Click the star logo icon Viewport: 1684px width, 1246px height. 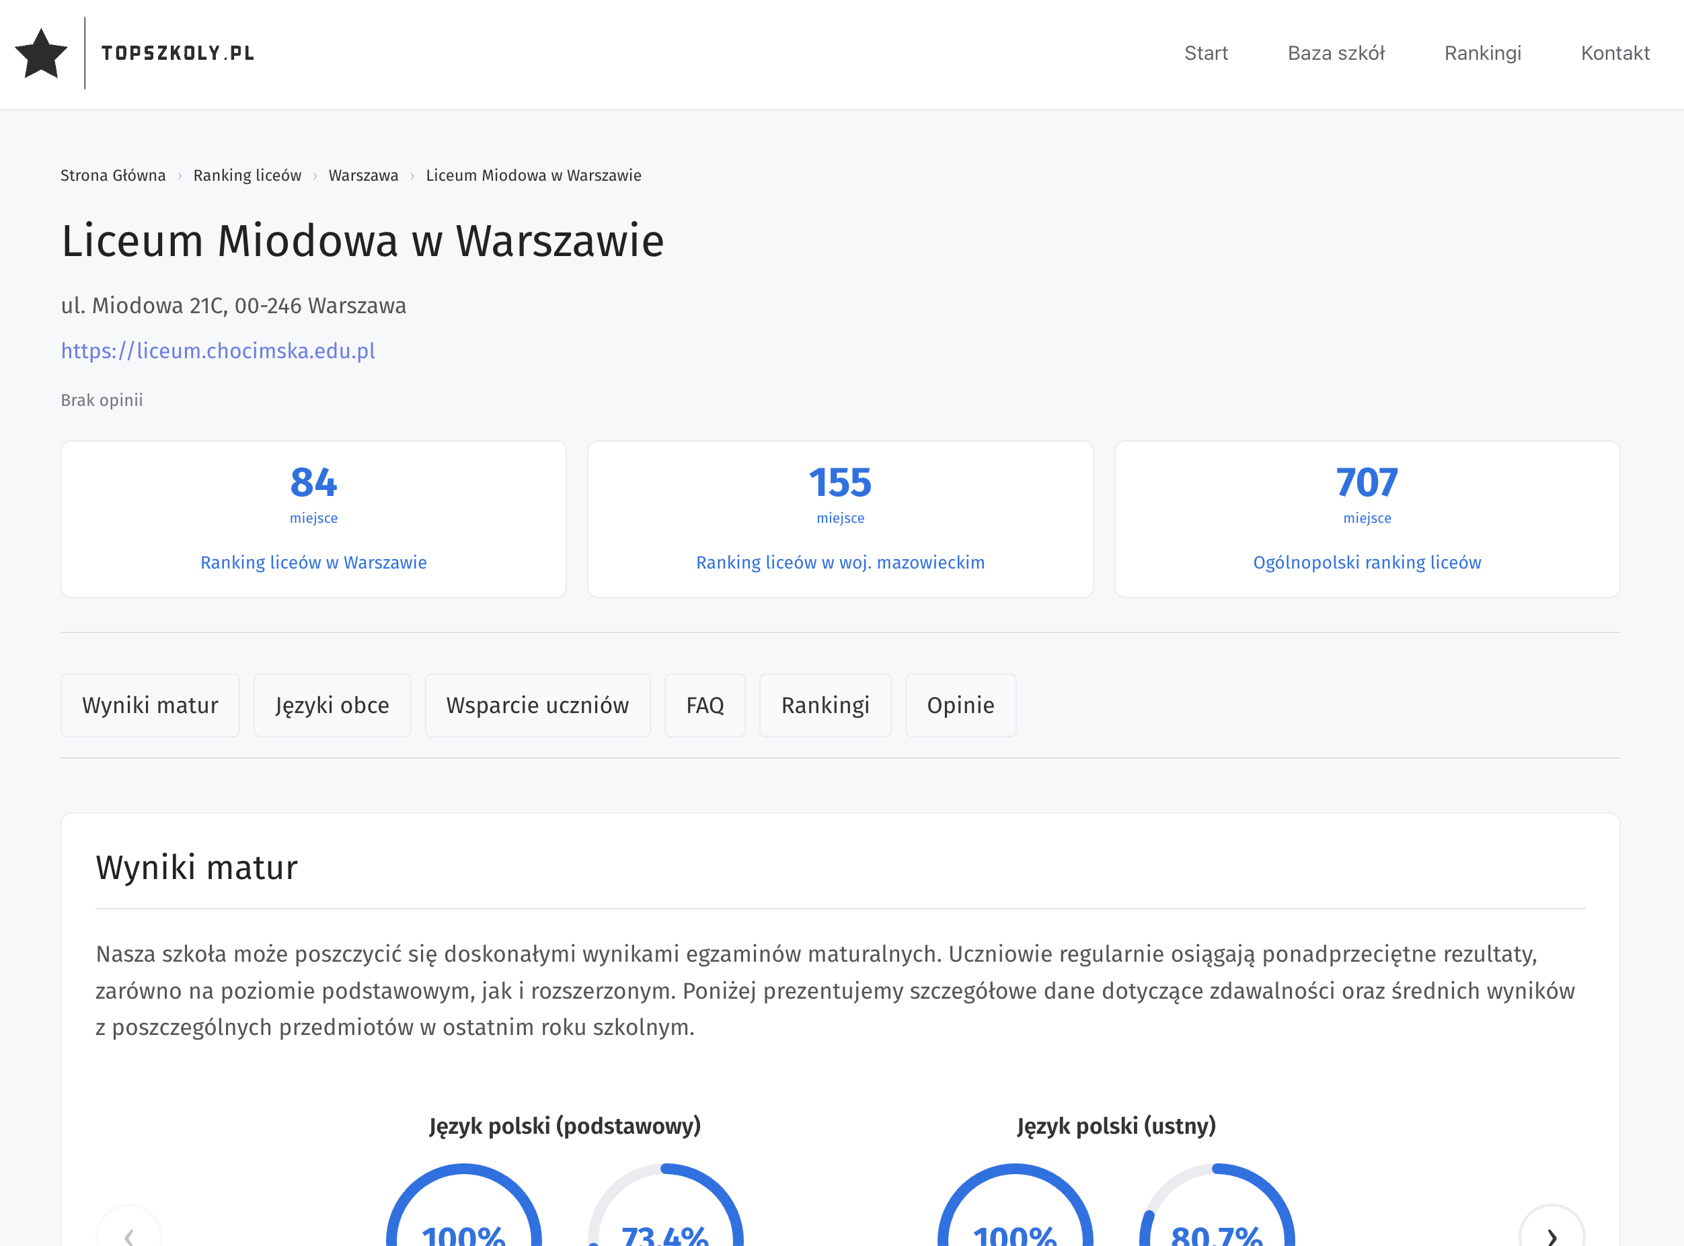(41, 53)
